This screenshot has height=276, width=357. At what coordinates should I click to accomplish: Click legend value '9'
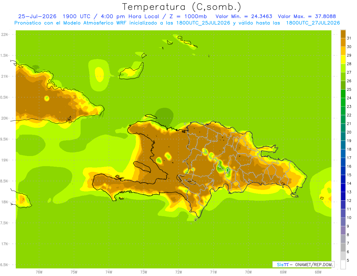click(x=348, y=226)
